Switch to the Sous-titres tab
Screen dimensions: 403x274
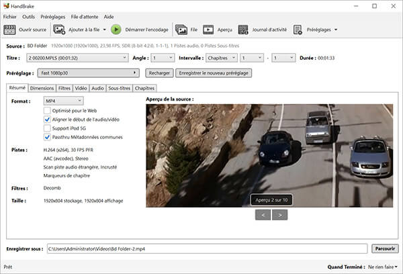(120, 88)
